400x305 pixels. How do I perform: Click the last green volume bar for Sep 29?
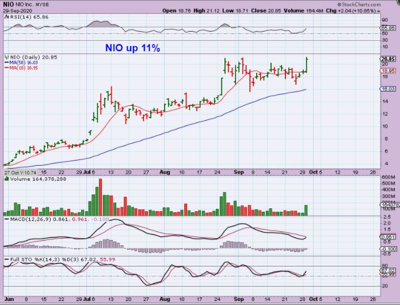tap(306, 210)
